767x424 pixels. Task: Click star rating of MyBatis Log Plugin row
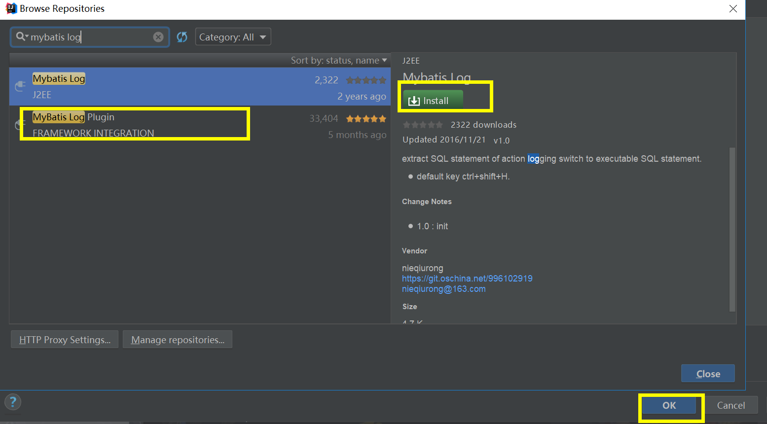366,118
